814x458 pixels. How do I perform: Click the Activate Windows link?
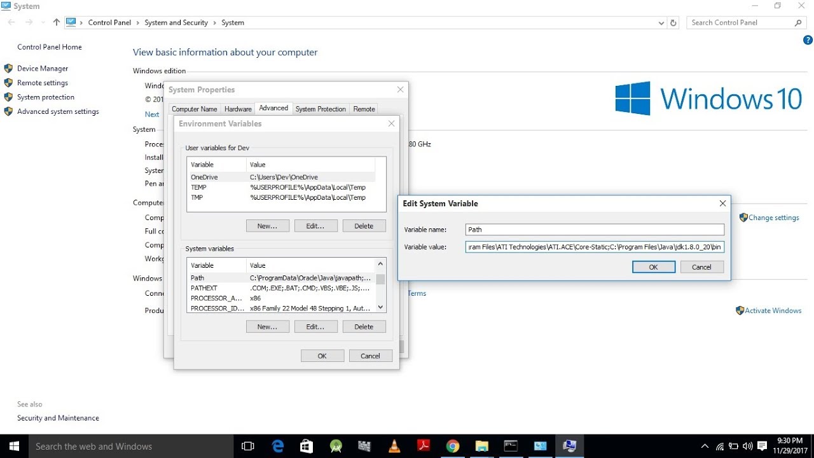[x=773, y=310]
